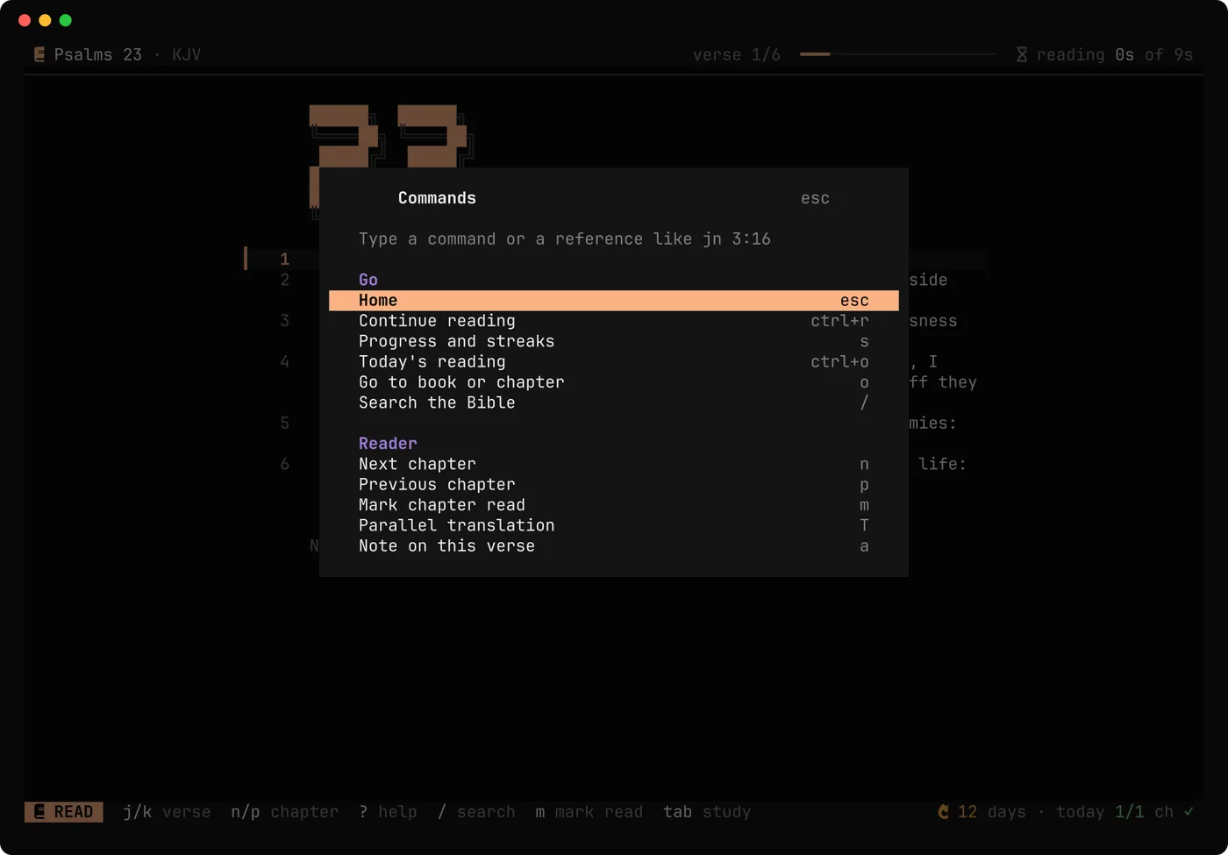Select Previous chapter command
The width and height of the screenshot is (1228, 855).
click(x=614, y=484)
